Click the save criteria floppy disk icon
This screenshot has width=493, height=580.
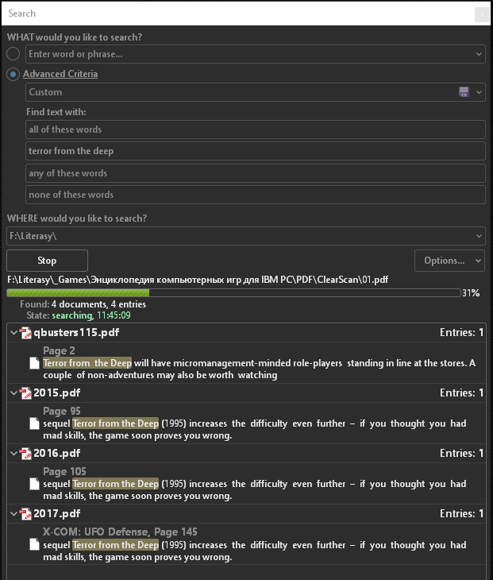point(464,92)
